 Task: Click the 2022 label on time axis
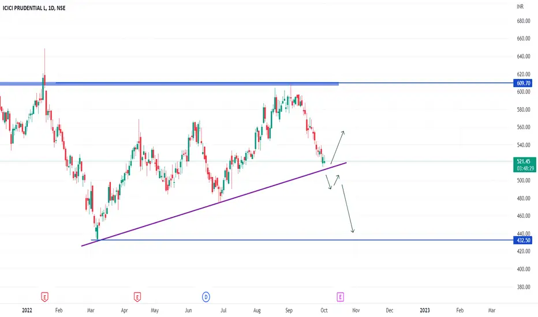[27, 310]
